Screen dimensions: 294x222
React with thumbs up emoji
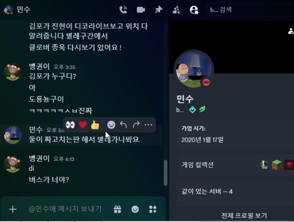(95, 125)
